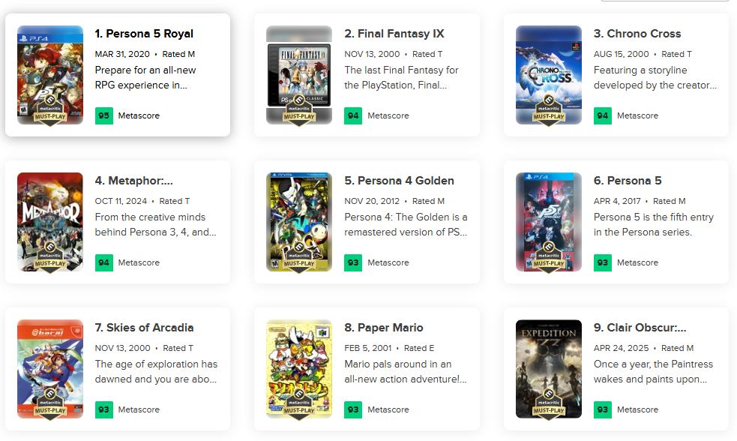Click the 94 Metascore badge for Final Fantasy IX
The height and width of the screenshot is (441, 737).
pos(353,115)
